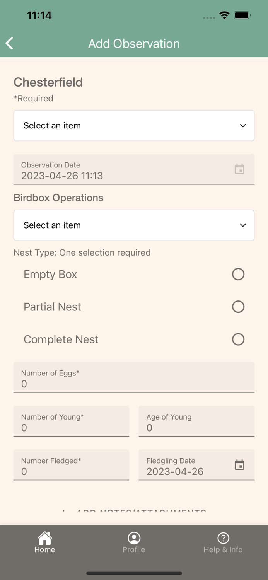The image size is (268, 580).
Task: Tap the back arrow in header
Action: click(10, 43)
